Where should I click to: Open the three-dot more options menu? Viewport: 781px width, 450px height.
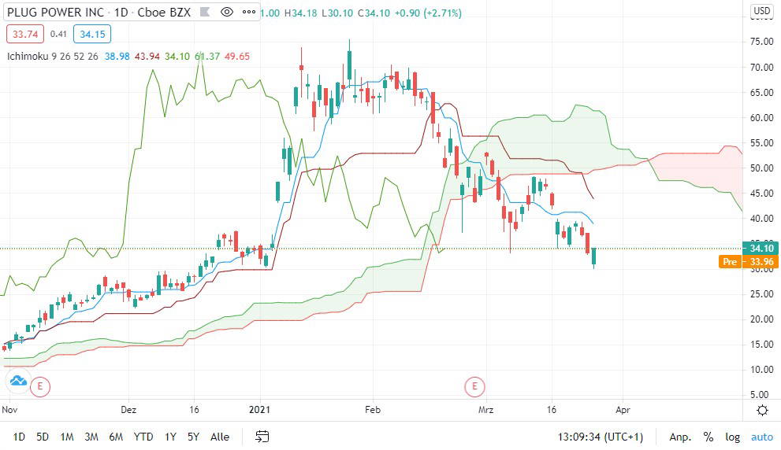248,13
